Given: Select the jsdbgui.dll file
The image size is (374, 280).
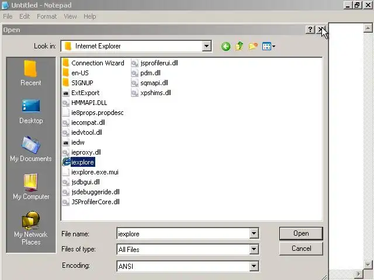Looking at the screenshot, I should 81,182.
